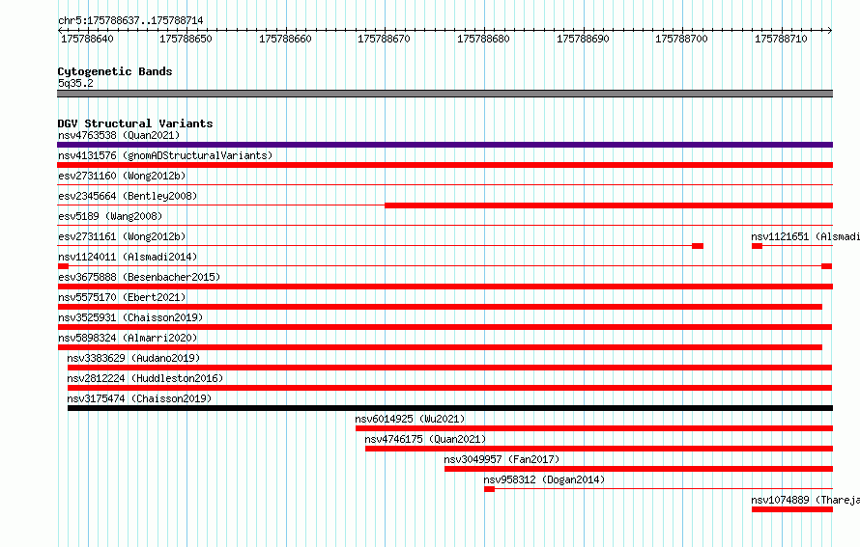
Task: Click ruler position 175788670
Action: (384, 39)
